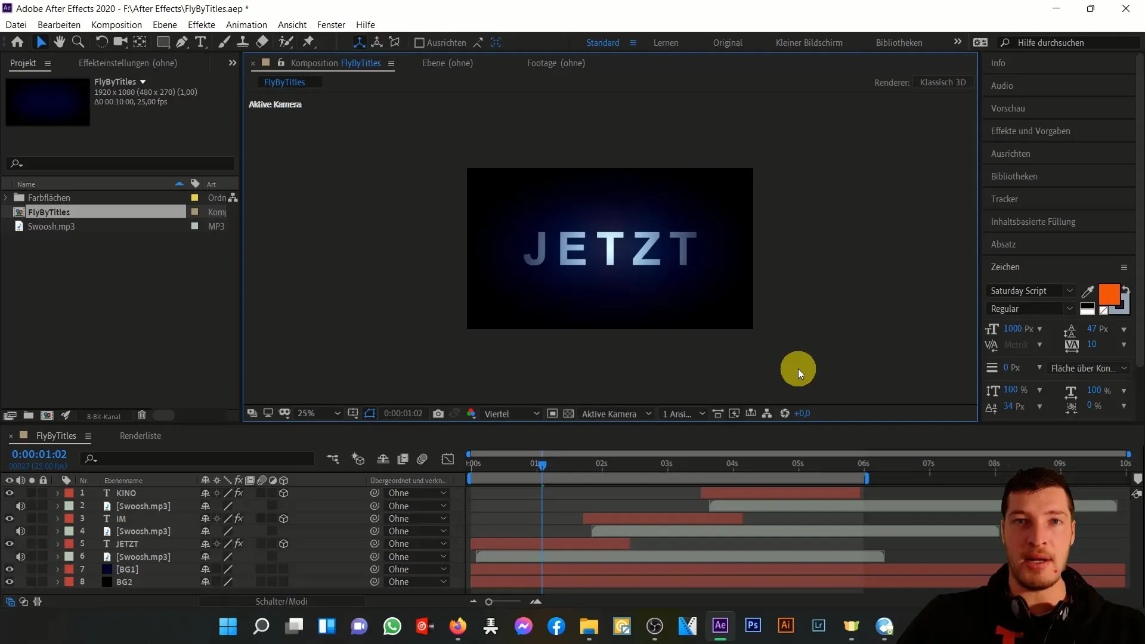Image resolution: width=1145 pixels, height=644 pixels.
Task: Toggle 3D switch for JETZT layer
Action: coord(284,544)
